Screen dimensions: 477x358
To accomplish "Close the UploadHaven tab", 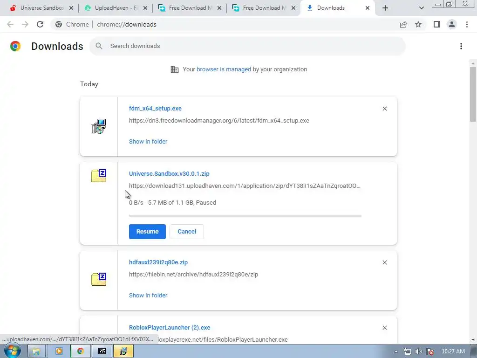I will click(x=145, y=8).
